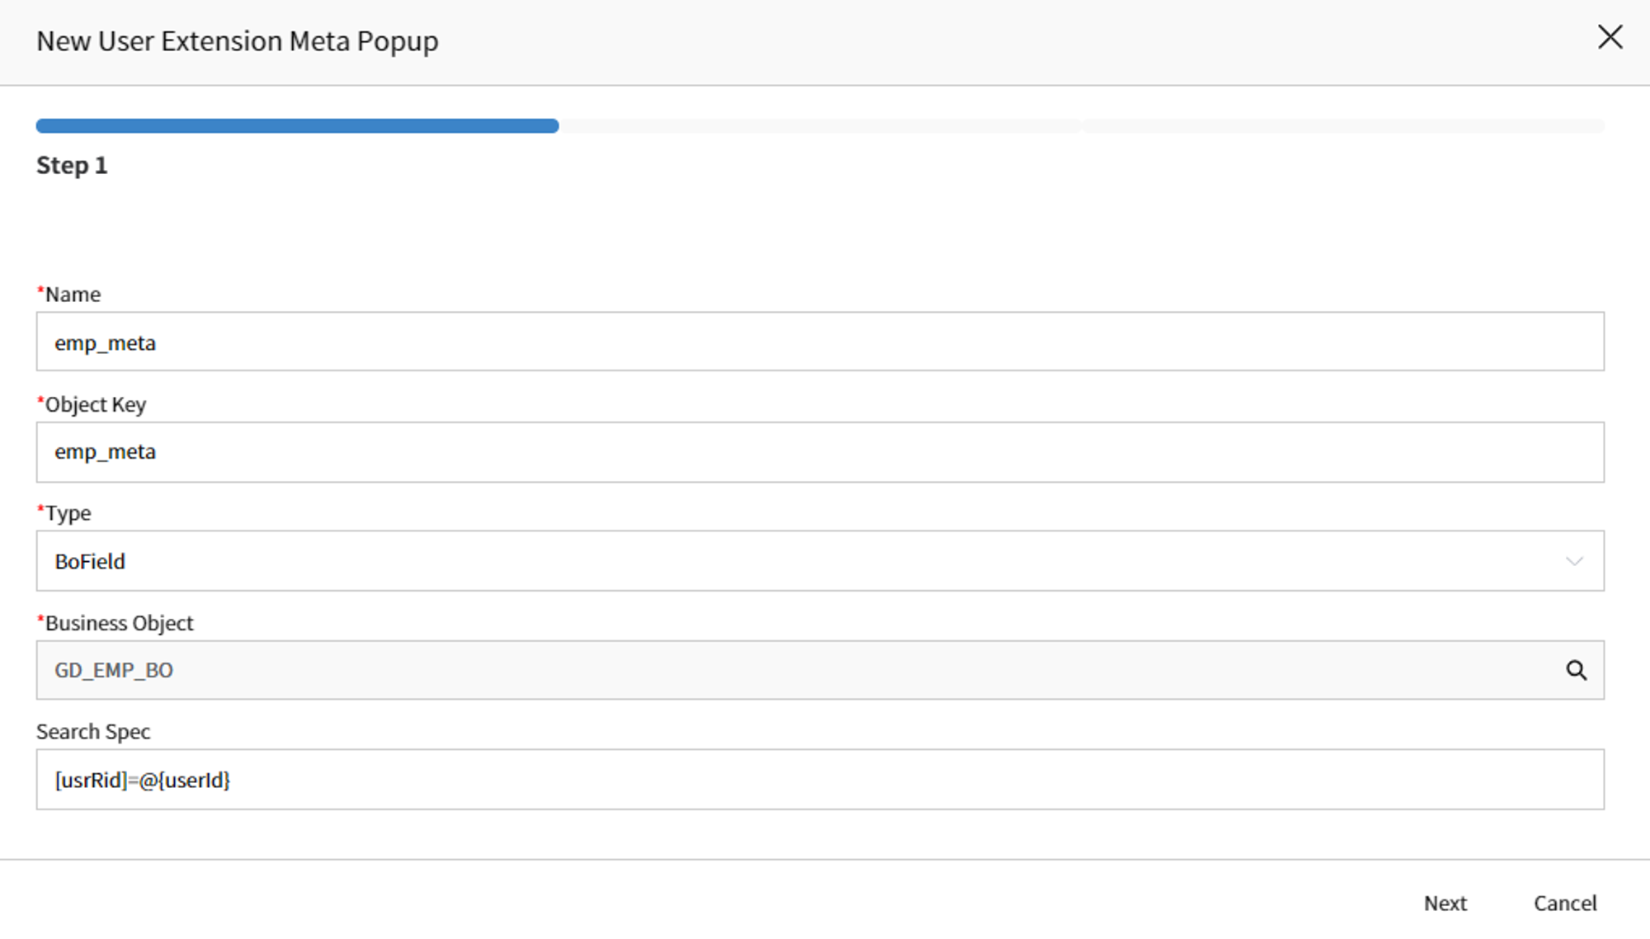The height and width of the screenshot is (939, 1650).
Task: Expand the Type dropdown chevron
Action: [1574, 561]
